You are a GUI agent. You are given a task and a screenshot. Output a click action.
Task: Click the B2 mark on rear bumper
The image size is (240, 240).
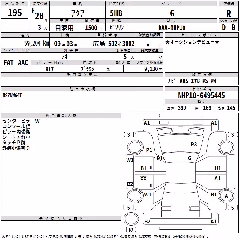click(x=147, y=222)
